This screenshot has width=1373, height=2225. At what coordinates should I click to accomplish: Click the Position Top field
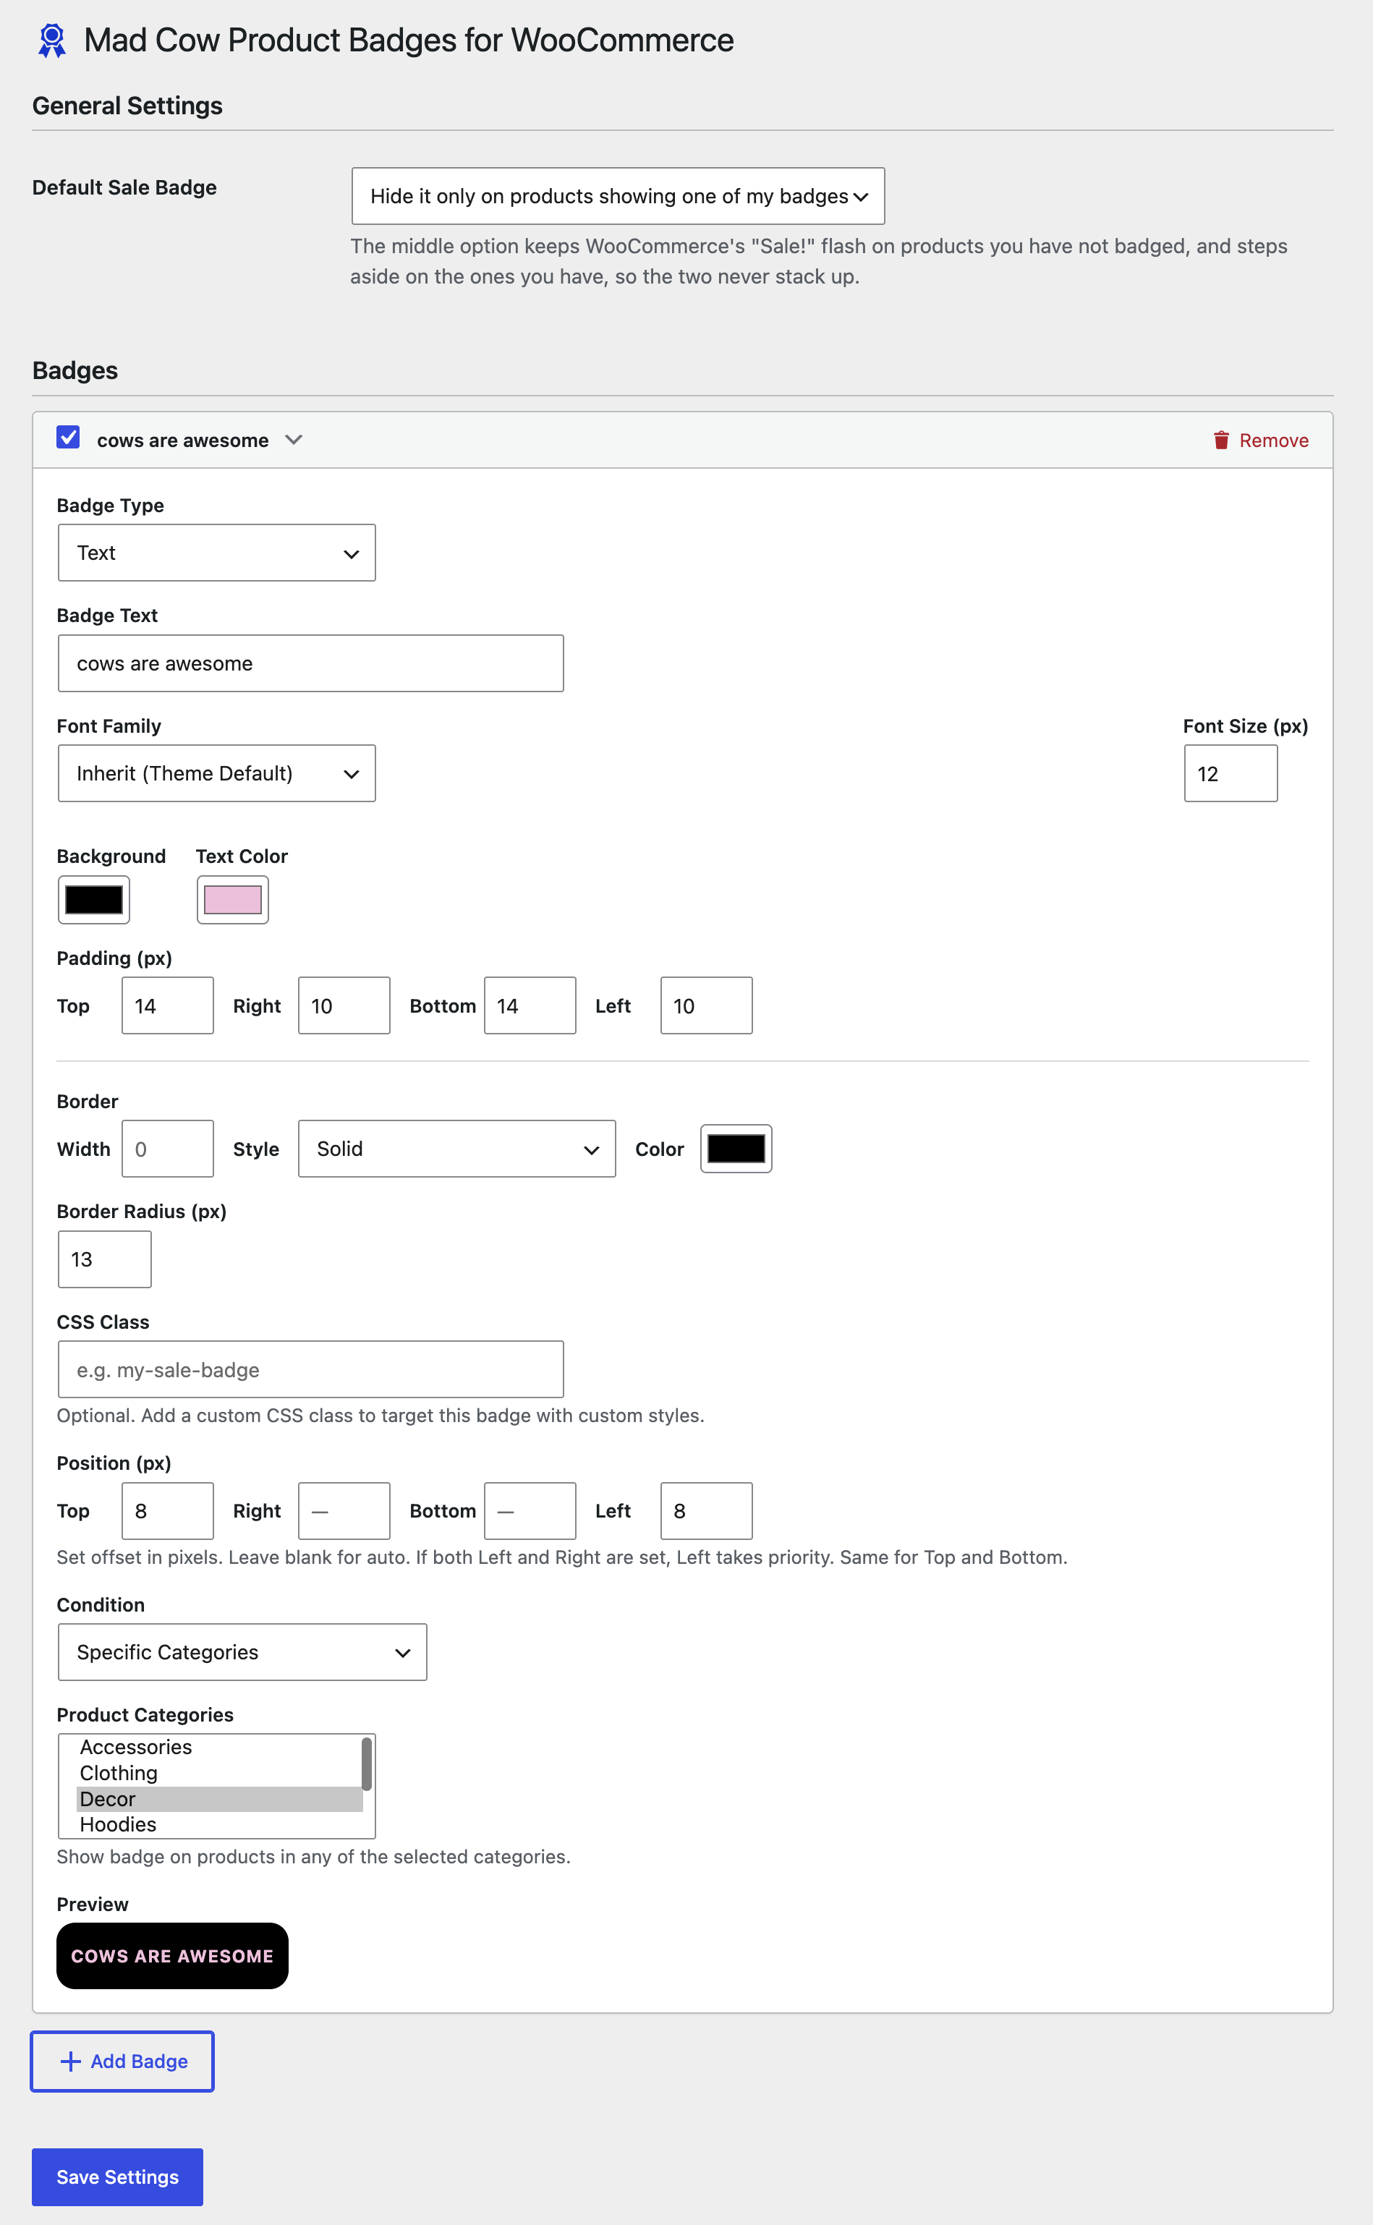pyautogui.click(x=168, y=1510)
